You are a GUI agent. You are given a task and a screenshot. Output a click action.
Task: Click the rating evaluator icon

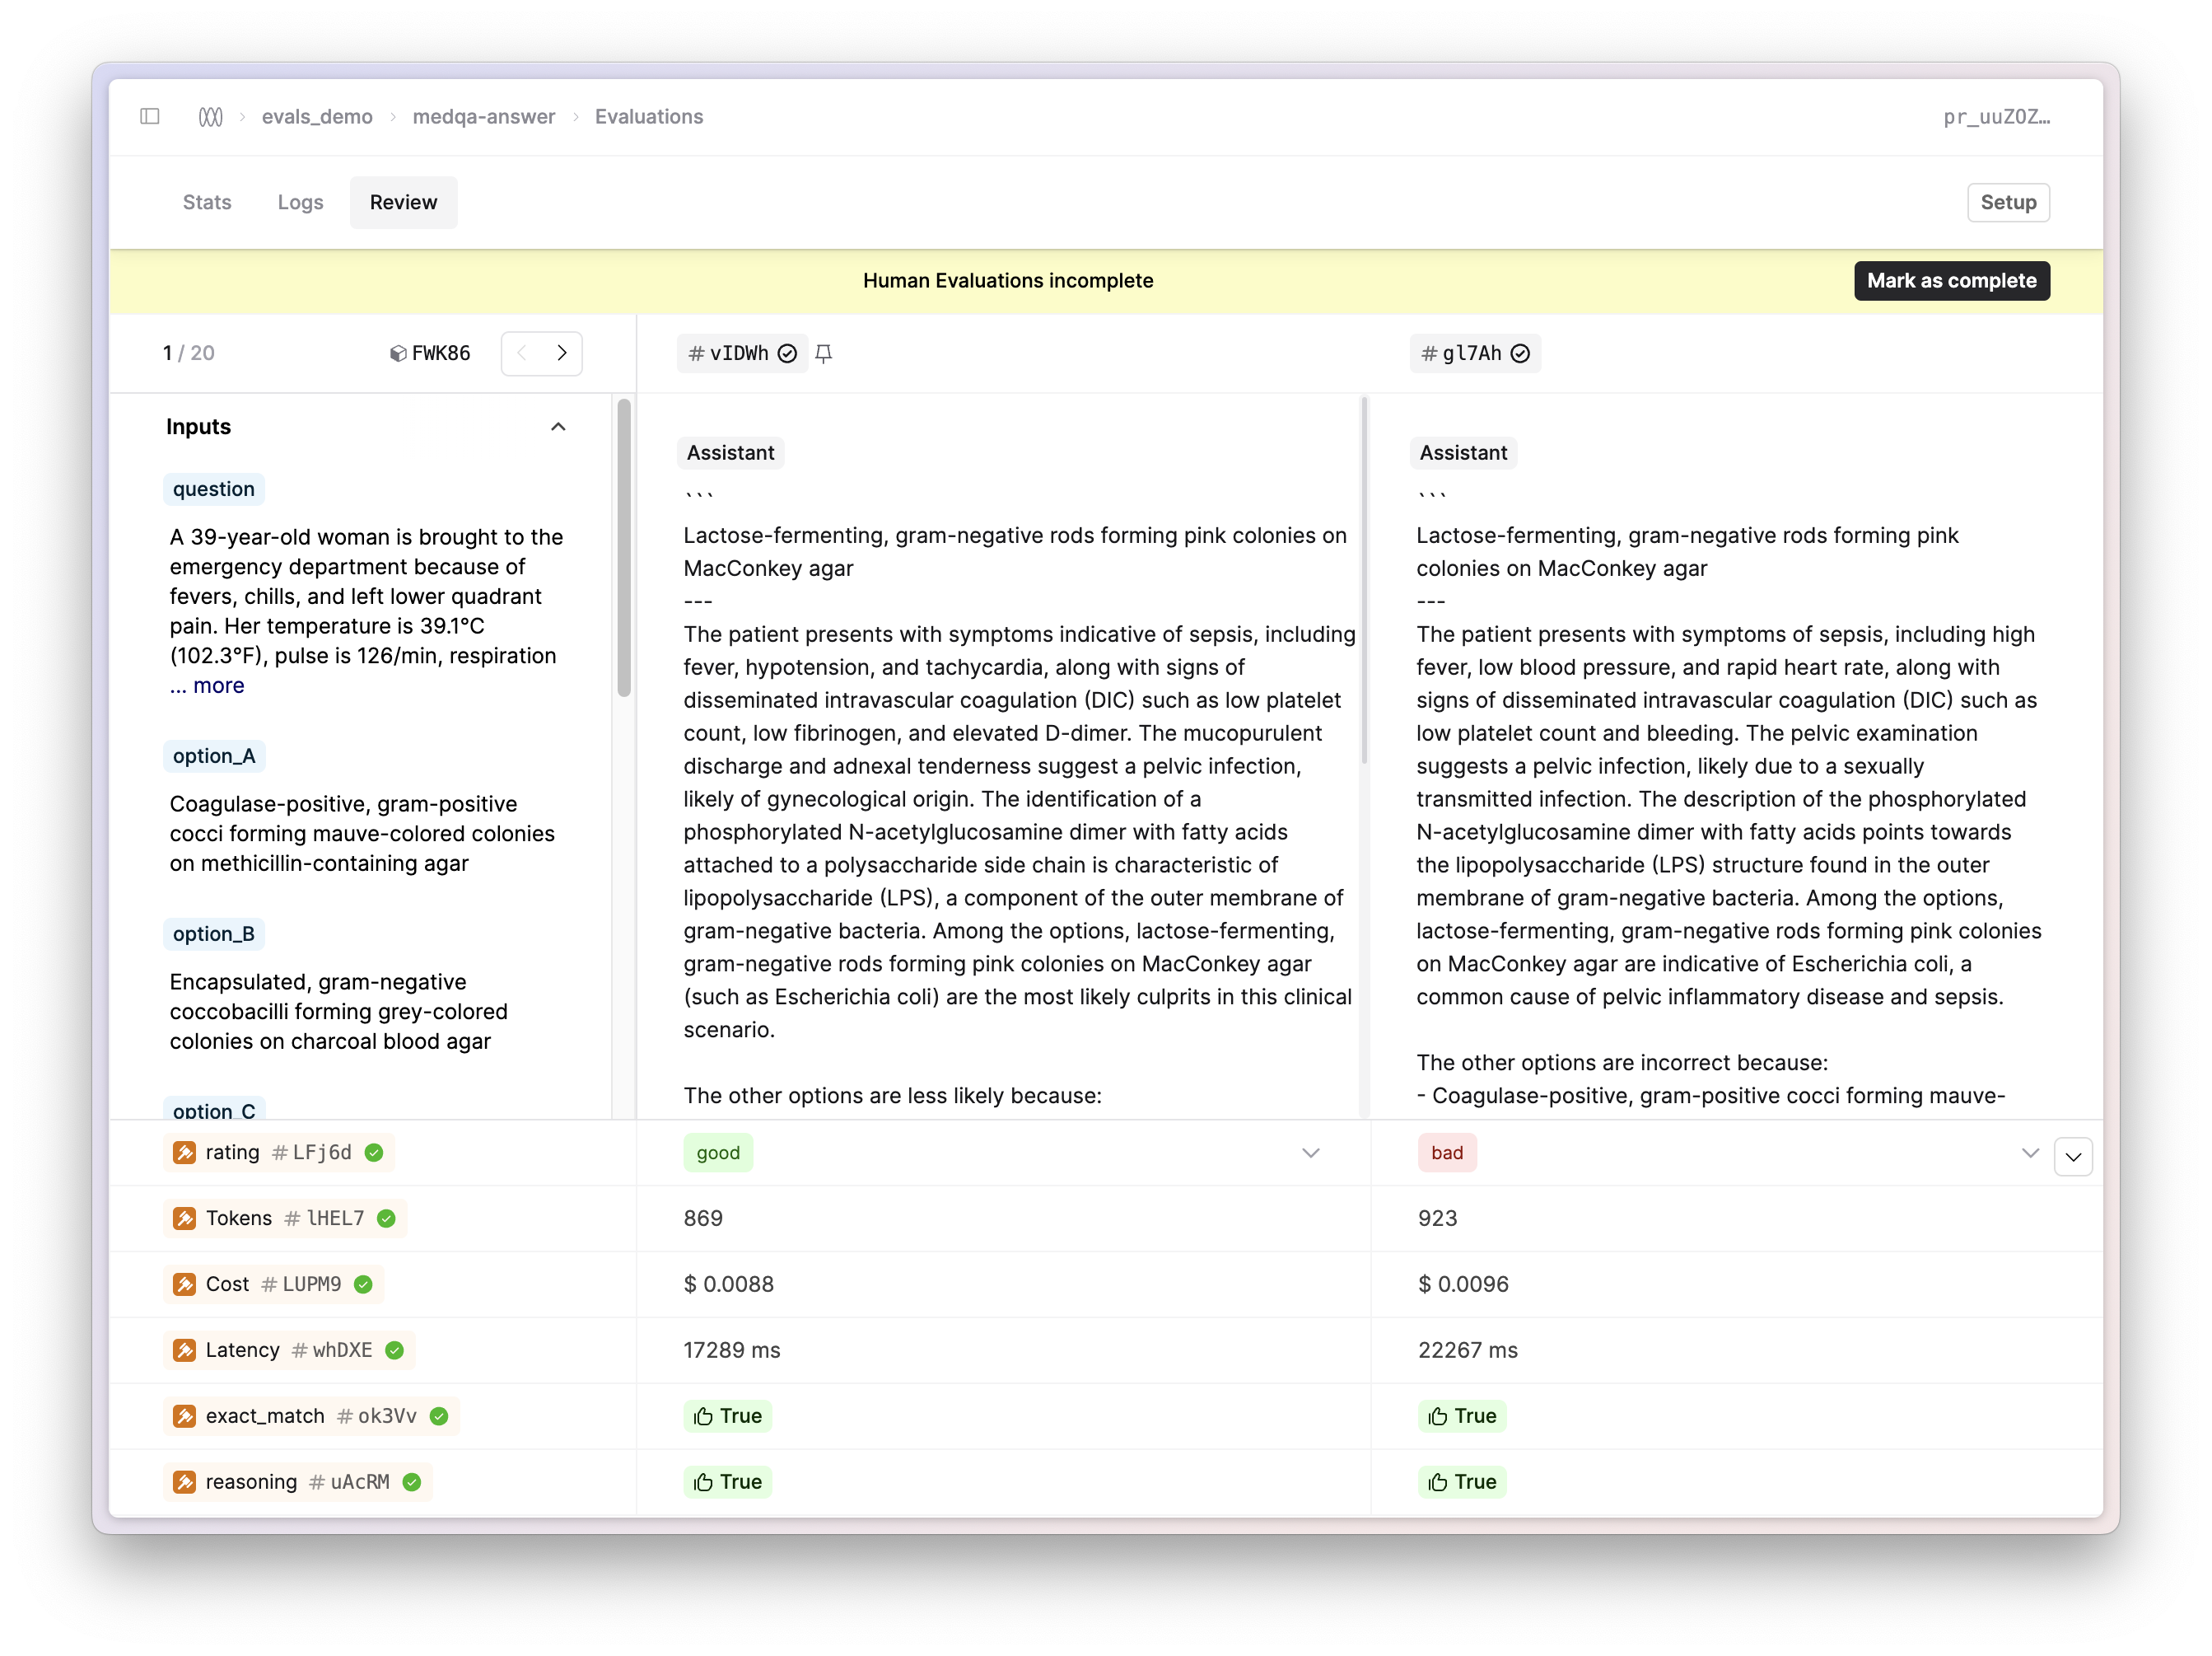coord(184,1153)
